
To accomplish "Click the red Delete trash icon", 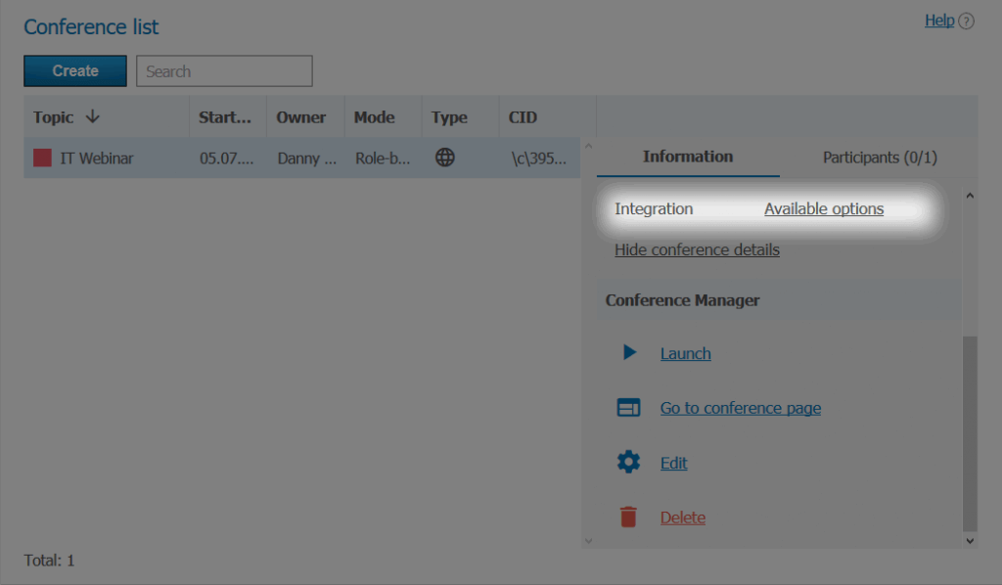I will pos(628,517).
